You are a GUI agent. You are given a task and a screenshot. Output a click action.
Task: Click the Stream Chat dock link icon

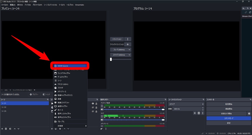pos(246,12)
